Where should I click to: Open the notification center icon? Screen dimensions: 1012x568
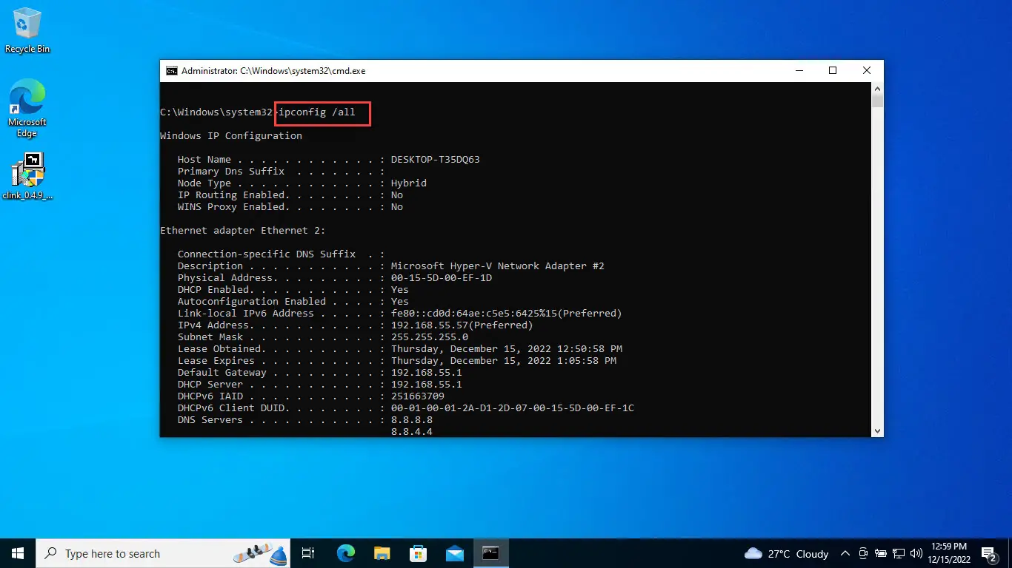pos(989,553)
